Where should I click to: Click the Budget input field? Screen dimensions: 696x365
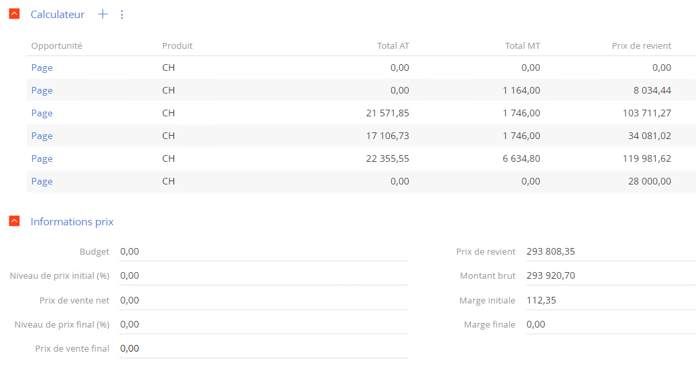point(264,251)
